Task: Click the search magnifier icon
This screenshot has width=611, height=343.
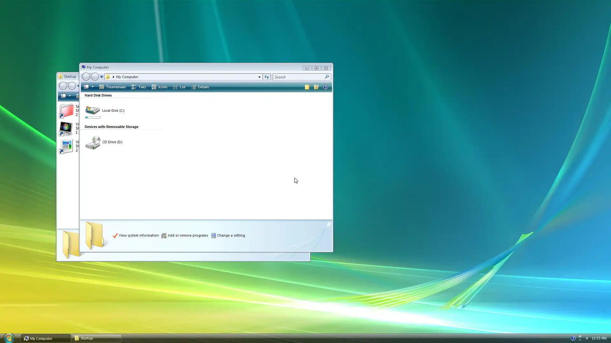Action: 327,77
